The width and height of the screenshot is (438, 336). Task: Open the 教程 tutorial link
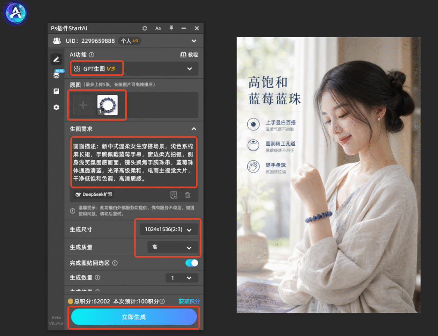coord(189,55)
